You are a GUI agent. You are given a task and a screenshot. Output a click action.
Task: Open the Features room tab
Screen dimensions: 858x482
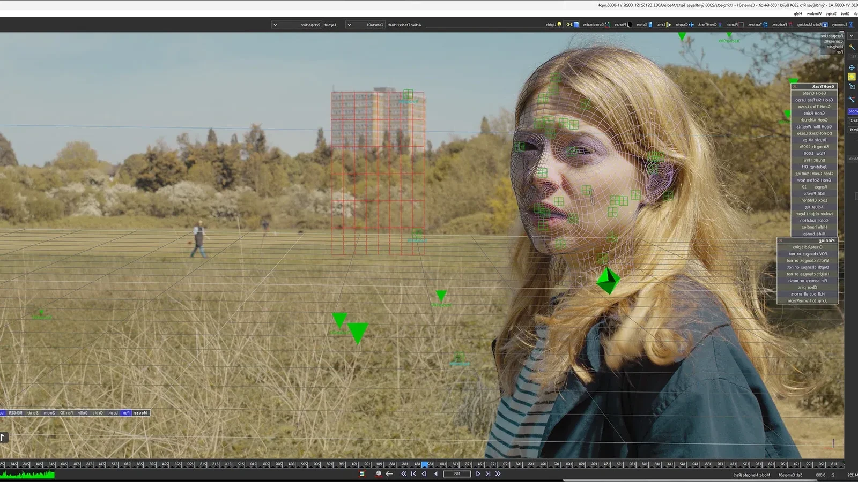coord(782,25)
